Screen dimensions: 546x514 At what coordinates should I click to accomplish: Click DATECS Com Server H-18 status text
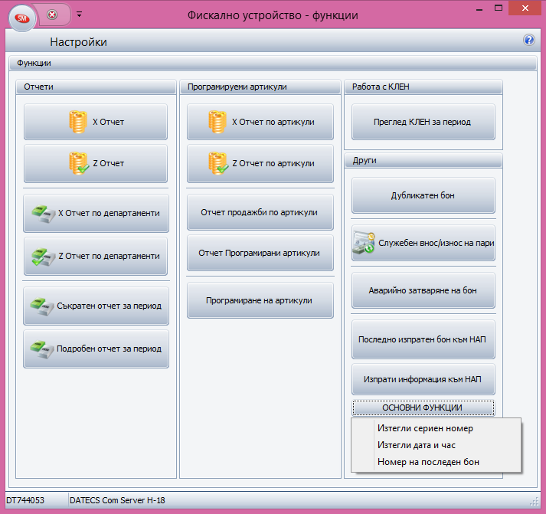[117, 500]
